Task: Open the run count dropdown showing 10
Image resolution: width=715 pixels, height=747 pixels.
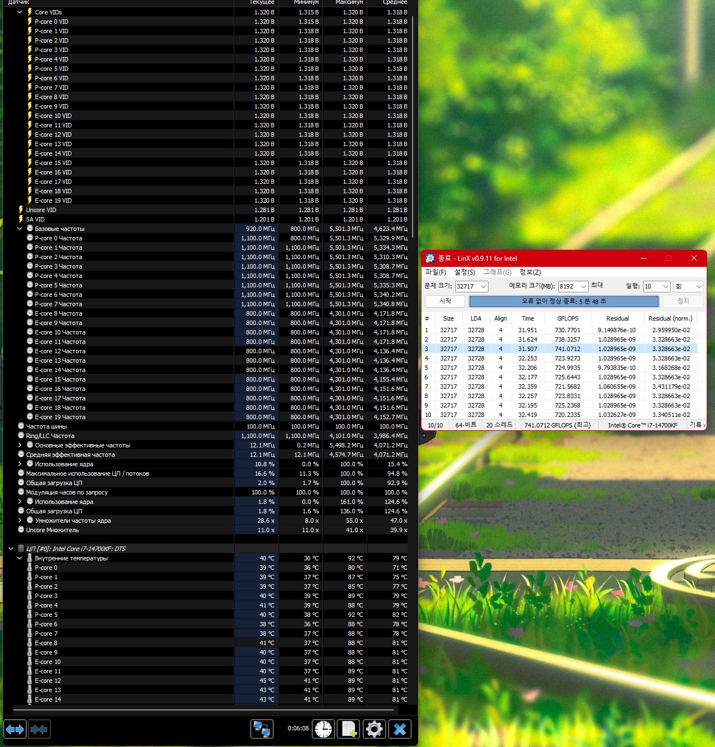Action: 666,286
